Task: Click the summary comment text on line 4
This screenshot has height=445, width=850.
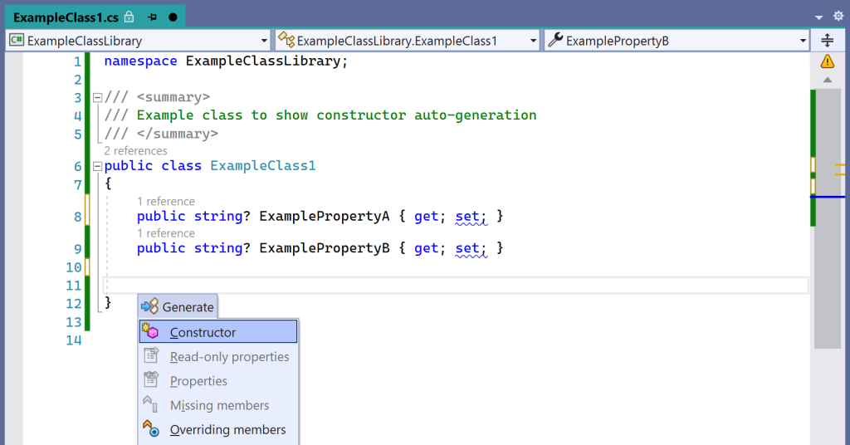Action: [337, 115]
